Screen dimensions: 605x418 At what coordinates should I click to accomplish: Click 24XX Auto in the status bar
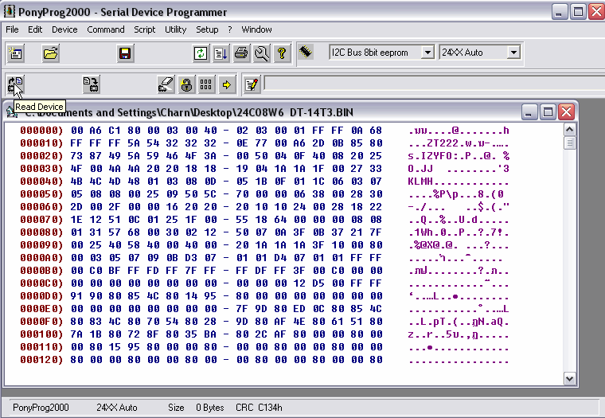pyautogui.click(x=117, y=408)
